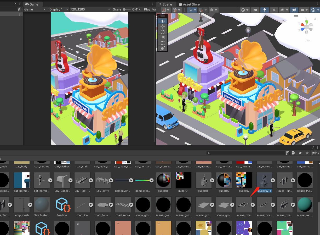Open the Project panel three-dot menu

318,148
